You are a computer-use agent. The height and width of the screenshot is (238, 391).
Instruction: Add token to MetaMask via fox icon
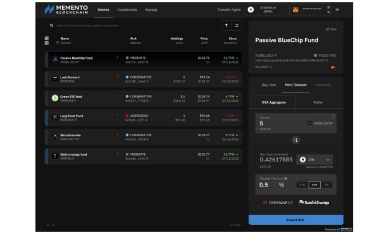[x=332, y=67]
